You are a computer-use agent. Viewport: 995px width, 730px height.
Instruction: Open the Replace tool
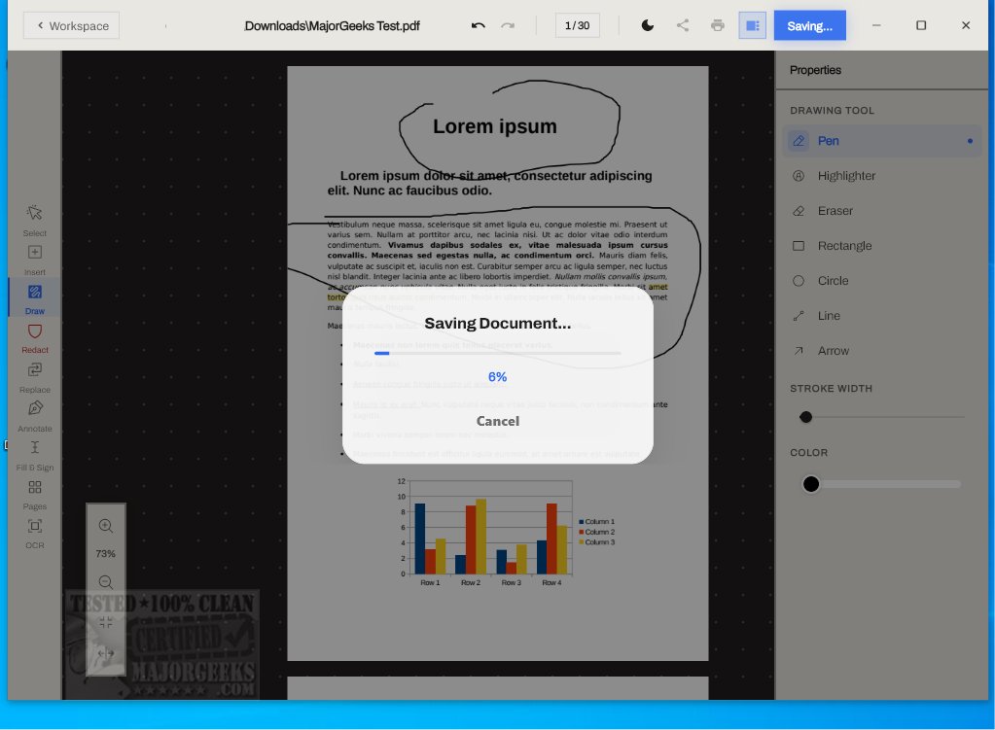(x=35, y=377)
